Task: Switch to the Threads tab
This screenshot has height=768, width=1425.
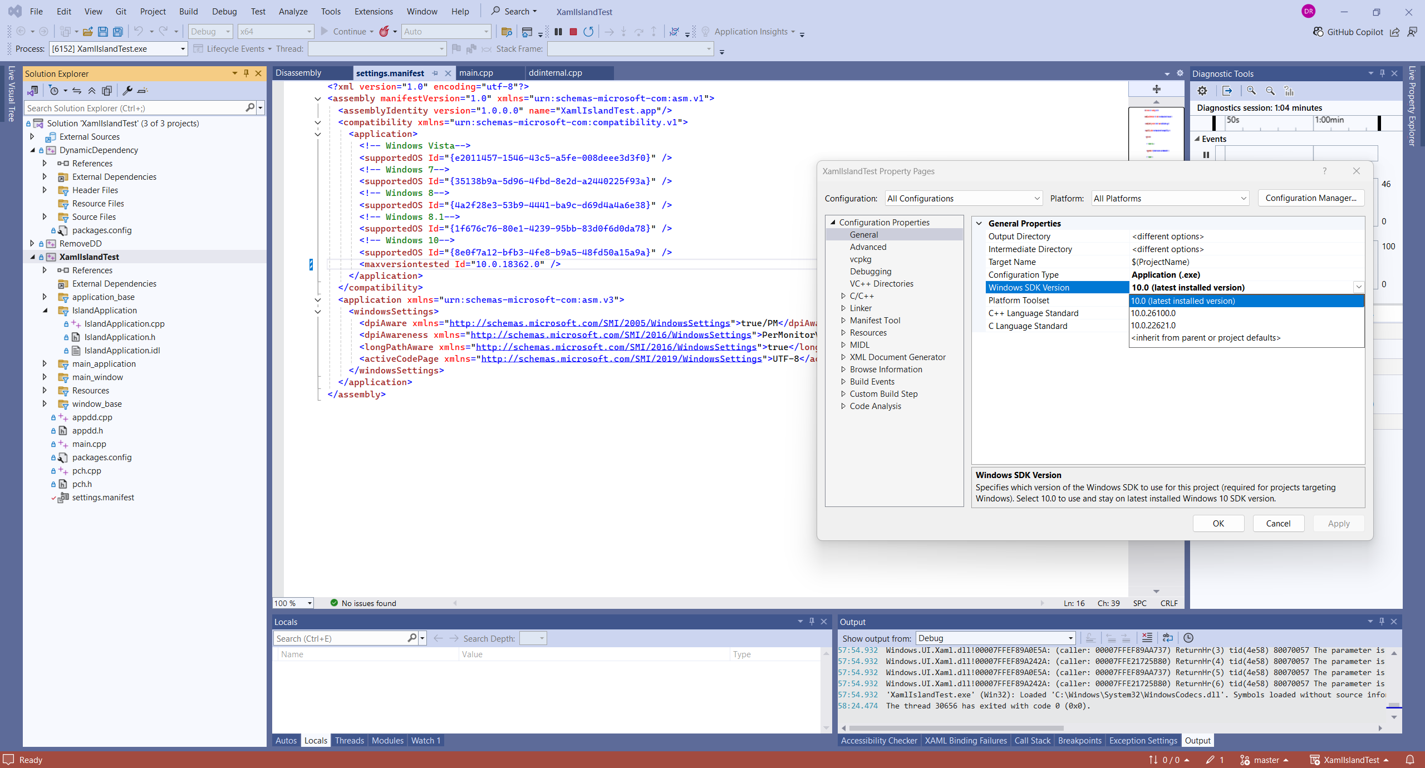Action: pos(350,741)
